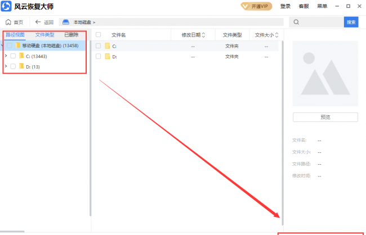Click D: file name in list
Viewport: 366px width, 235px height.
pyautogui.click(x=114, y=57)
